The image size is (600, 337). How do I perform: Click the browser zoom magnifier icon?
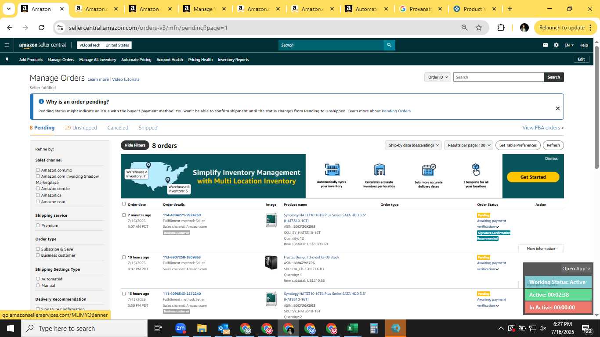click(x=464, y=28)
